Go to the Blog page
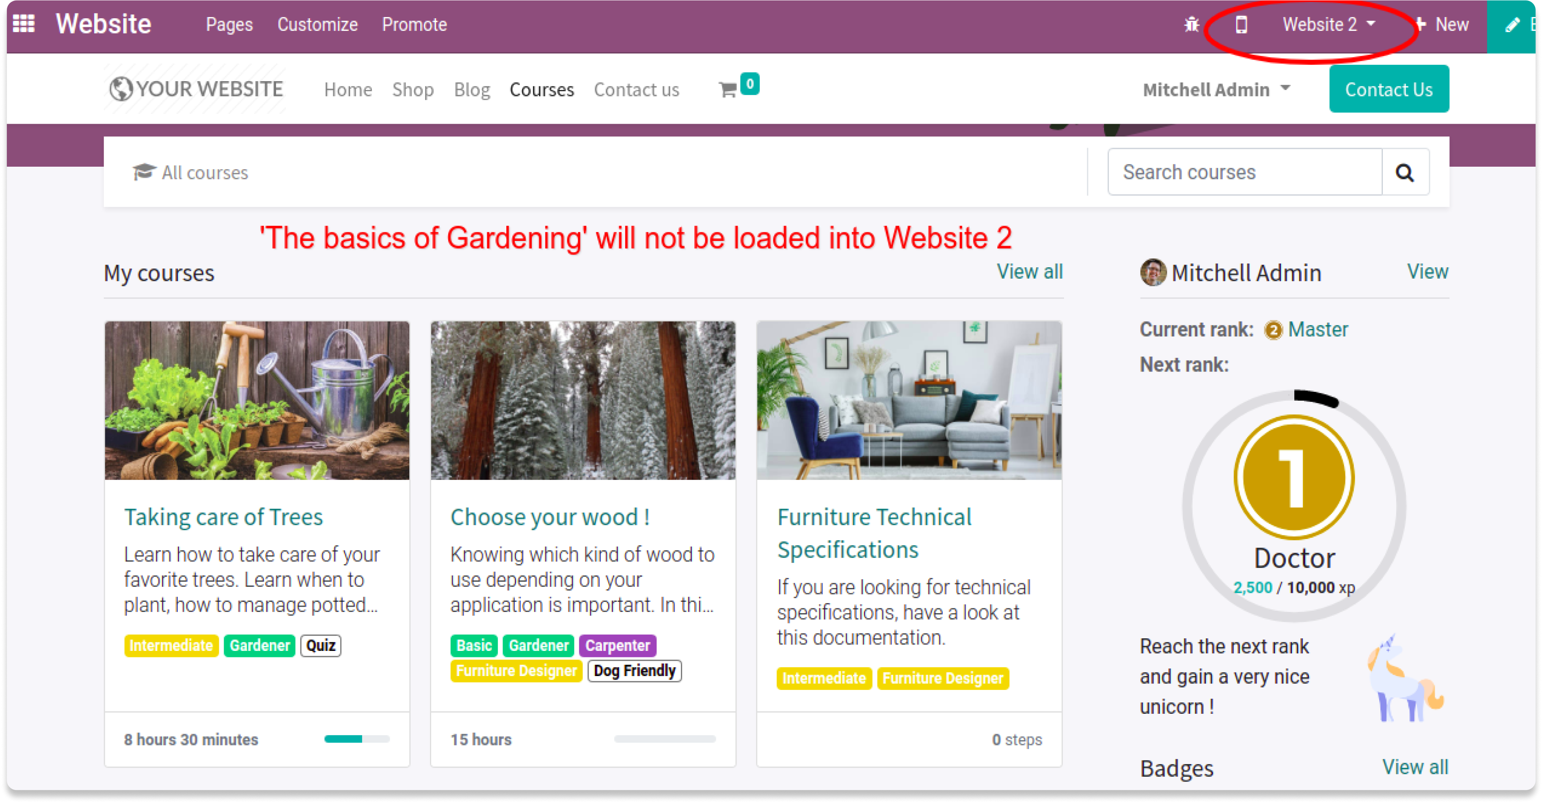The height and width of the screenshot is (803, 1542). pyautogui.click(x=472, y=90)
